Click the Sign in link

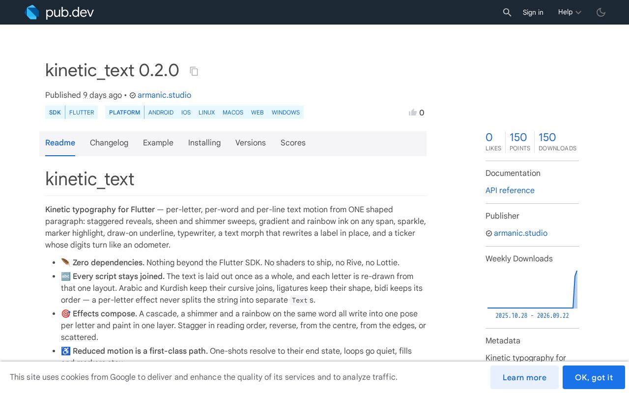pyautogui.click(x=533, y=12)
